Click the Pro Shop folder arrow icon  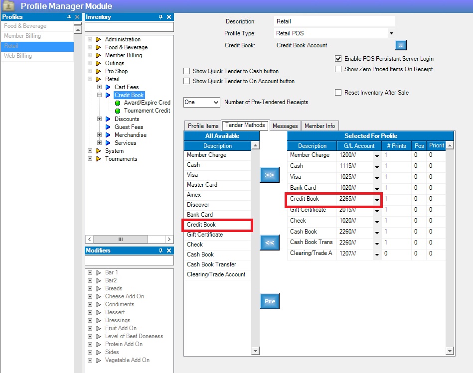pos(99,71)
